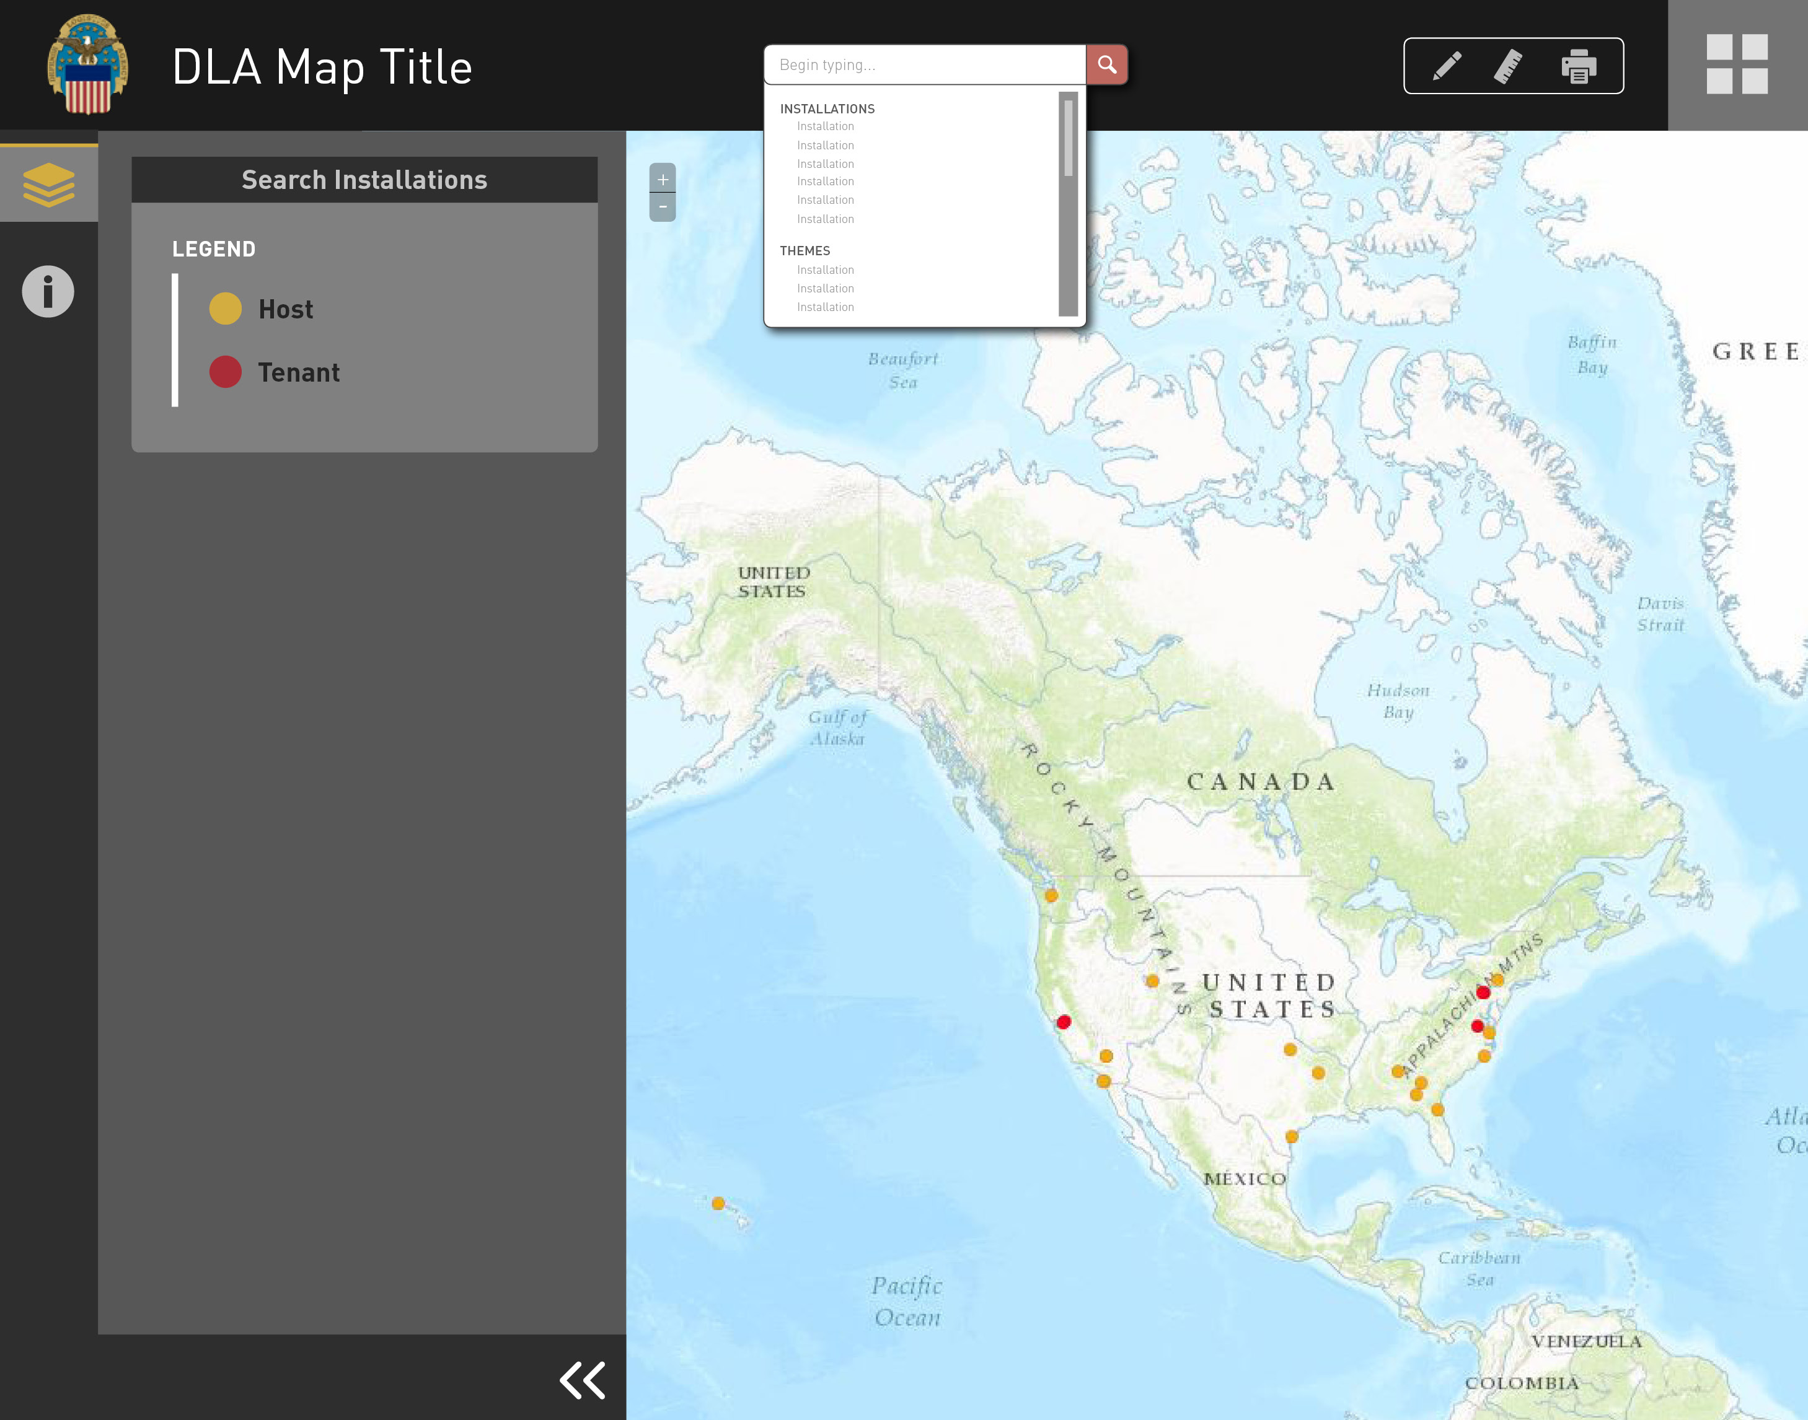Open the layers sidebar tab
Screen dimensions: 1808x1420
[48, 184]
